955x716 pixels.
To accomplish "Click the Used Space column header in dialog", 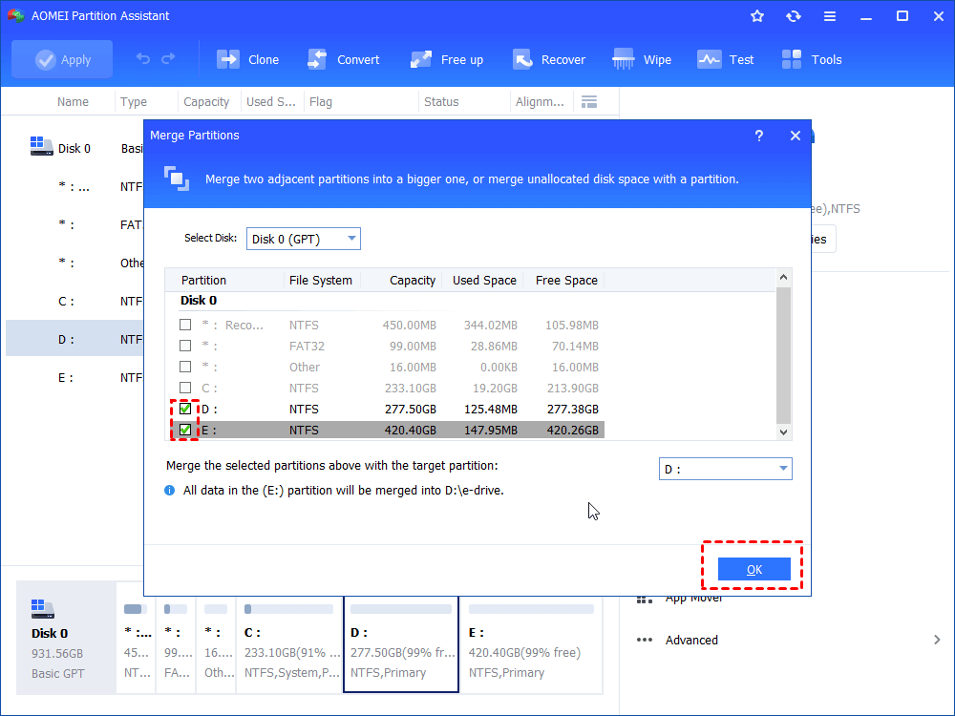I will tap(484, 280).
